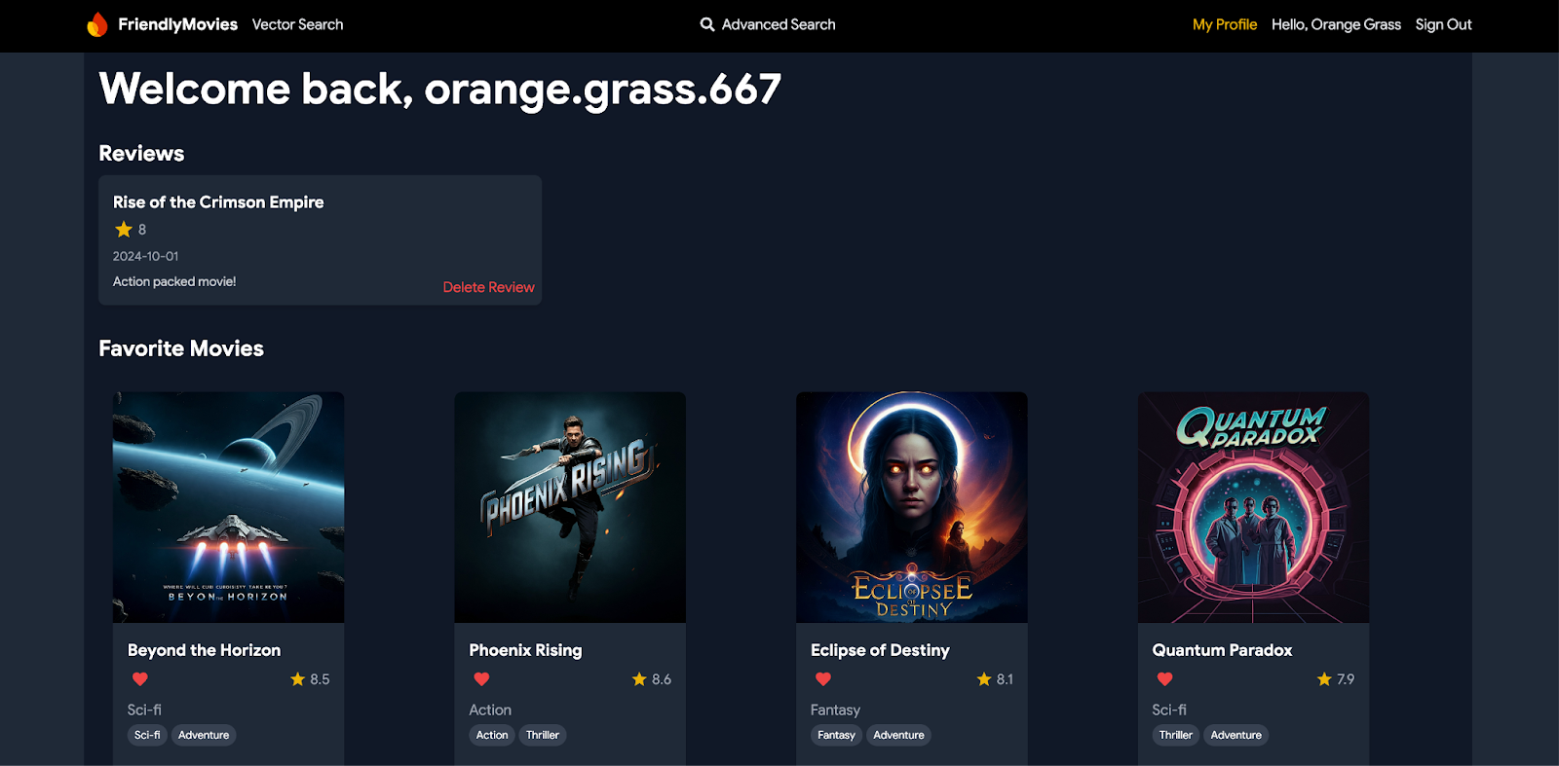Open the Vector Search page
The image size is (1559, 766).
click(x=297, y=24)
